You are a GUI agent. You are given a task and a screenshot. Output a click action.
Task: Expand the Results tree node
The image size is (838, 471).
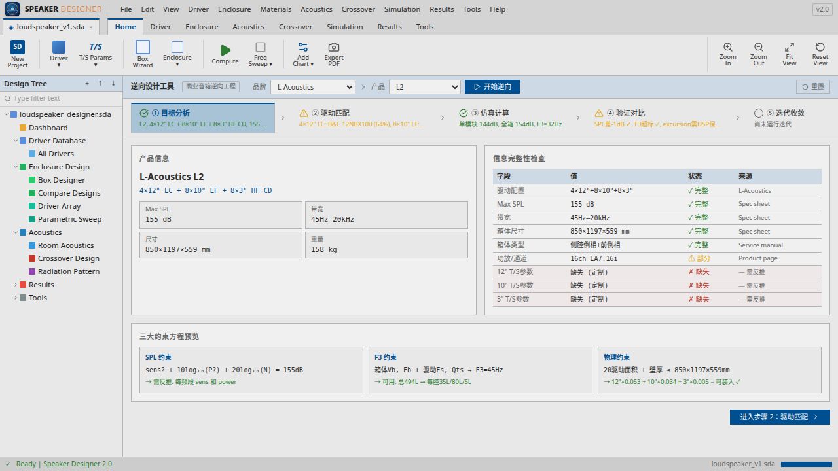(16, 285)
